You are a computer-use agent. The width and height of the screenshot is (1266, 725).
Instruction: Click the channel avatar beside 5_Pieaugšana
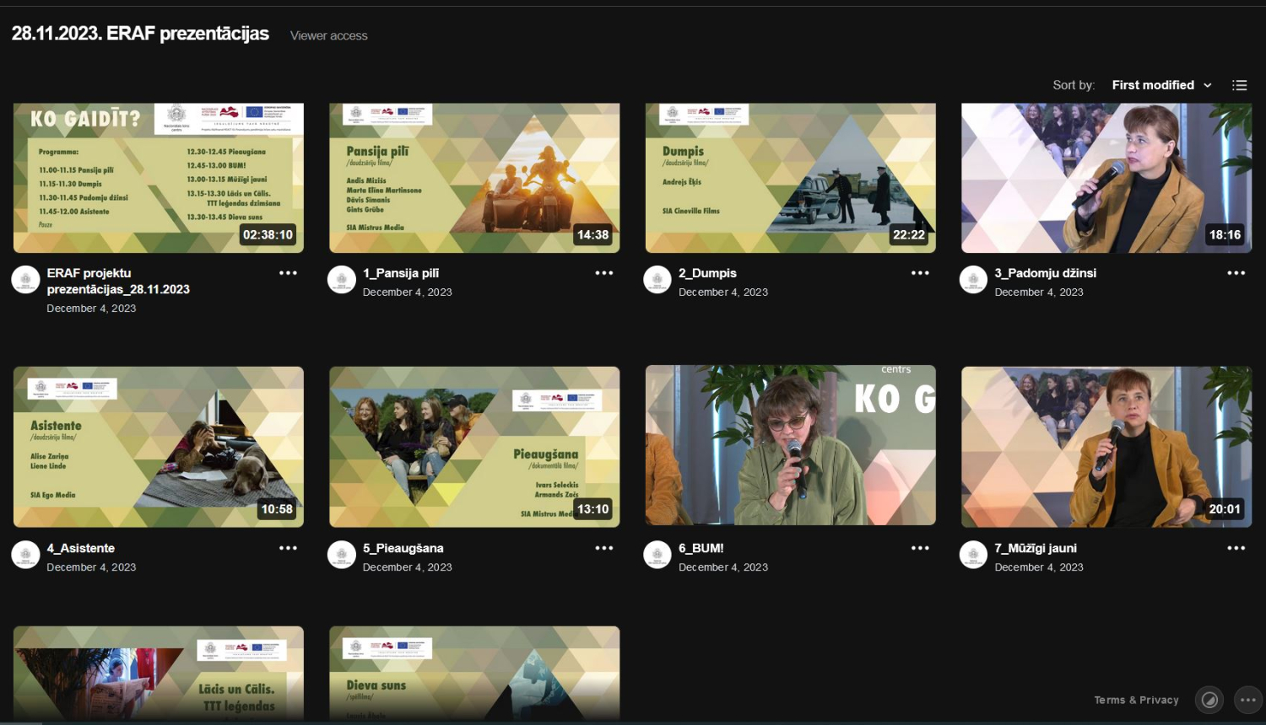[x=342, y=555]
